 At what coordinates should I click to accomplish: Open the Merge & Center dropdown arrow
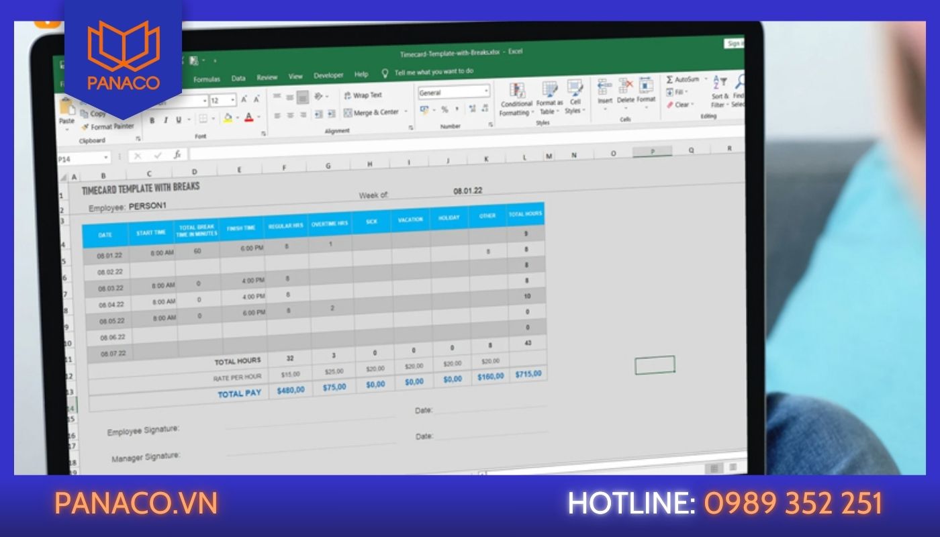point(405,111)
